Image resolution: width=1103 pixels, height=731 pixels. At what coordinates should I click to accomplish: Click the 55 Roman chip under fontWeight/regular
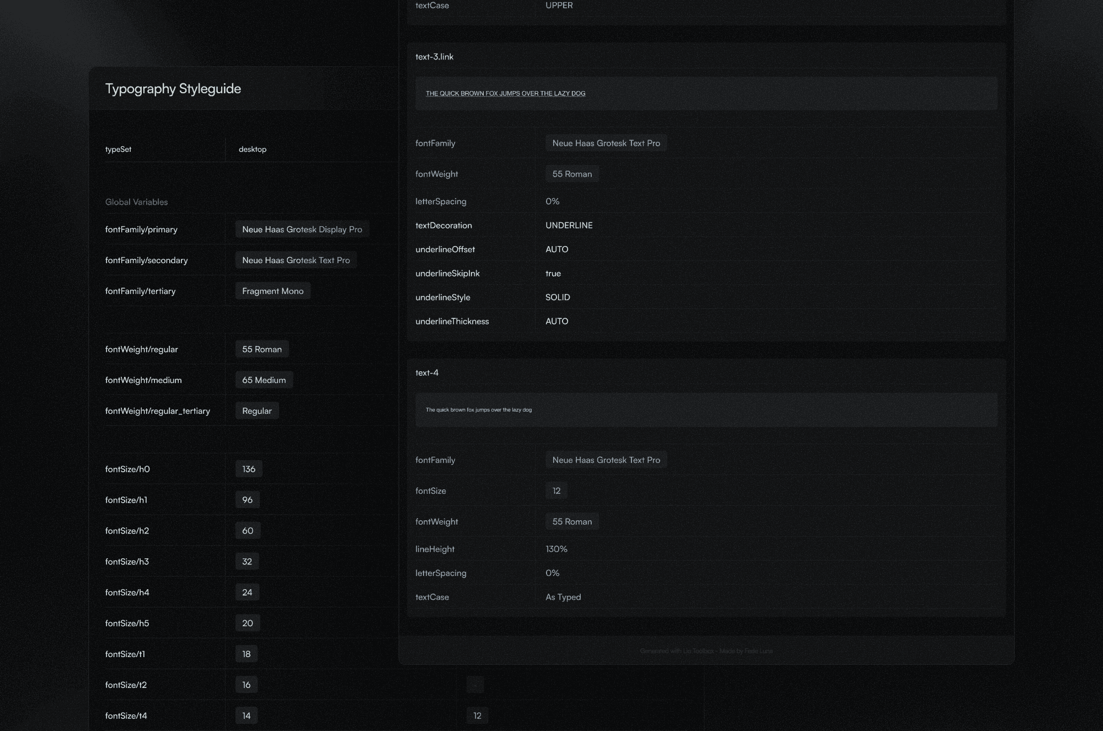262,349
